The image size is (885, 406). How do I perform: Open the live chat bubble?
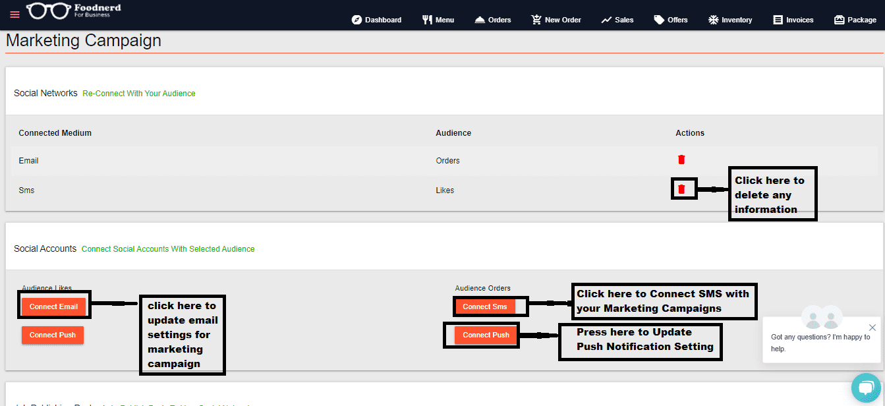[x=866, y=388]
